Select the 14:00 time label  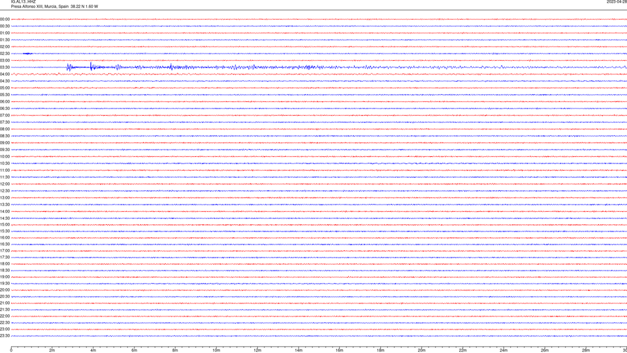[5, 211]
